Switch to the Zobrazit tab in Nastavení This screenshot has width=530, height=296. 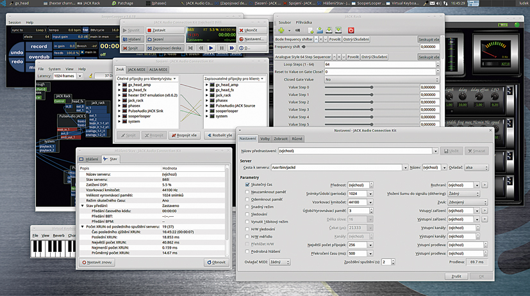tap(281, 139)
